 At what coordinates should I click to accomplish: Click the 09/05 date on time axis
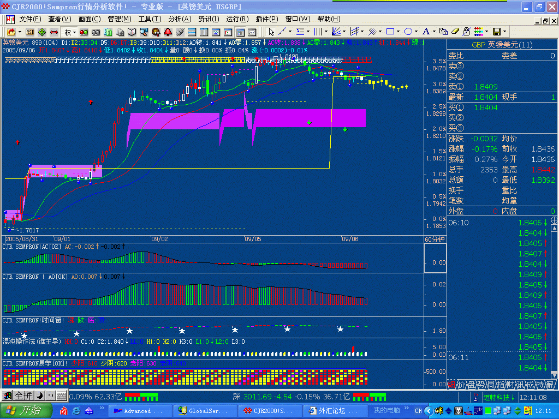tap(253, 239)
